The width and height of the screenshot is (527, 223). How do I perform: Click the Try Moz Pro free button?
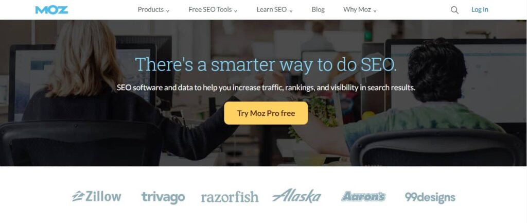(x=266, y=113)
